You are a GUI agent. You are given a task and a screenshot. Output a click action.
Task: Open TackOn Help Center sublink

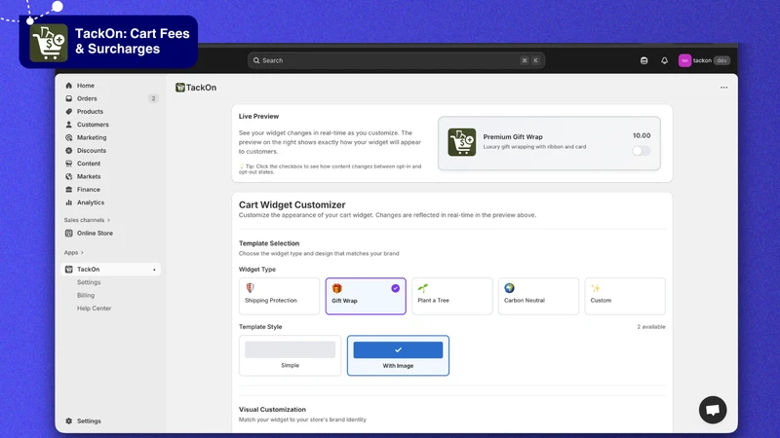94,308
